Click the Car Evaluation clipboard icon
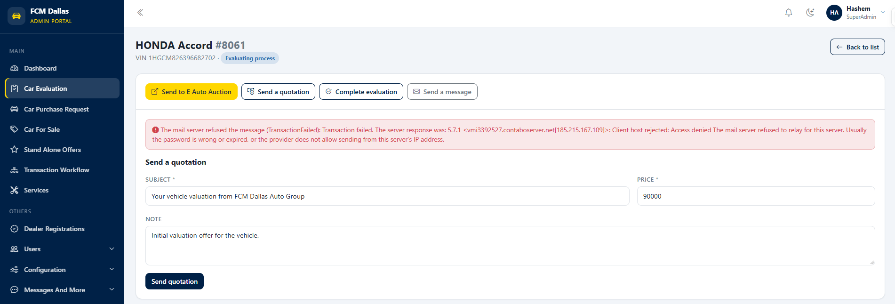 (x=15, y=88)
